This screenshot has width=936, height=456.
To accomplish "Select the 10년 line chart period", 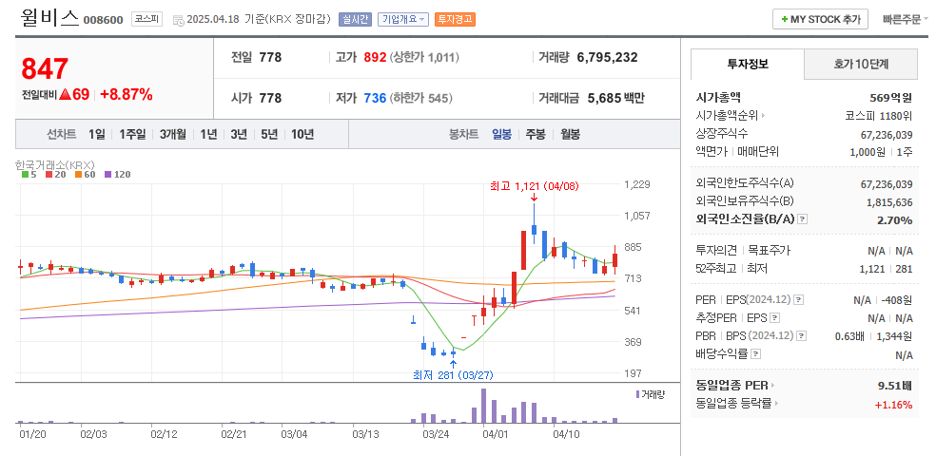I will (302, 134).
